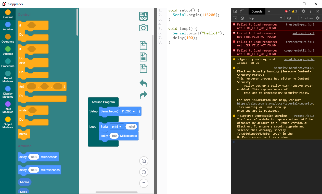Viewport: 322px width, 194px height.
Task: Open the scratch_msgs.js:65 source link
Action: (299, 59)
